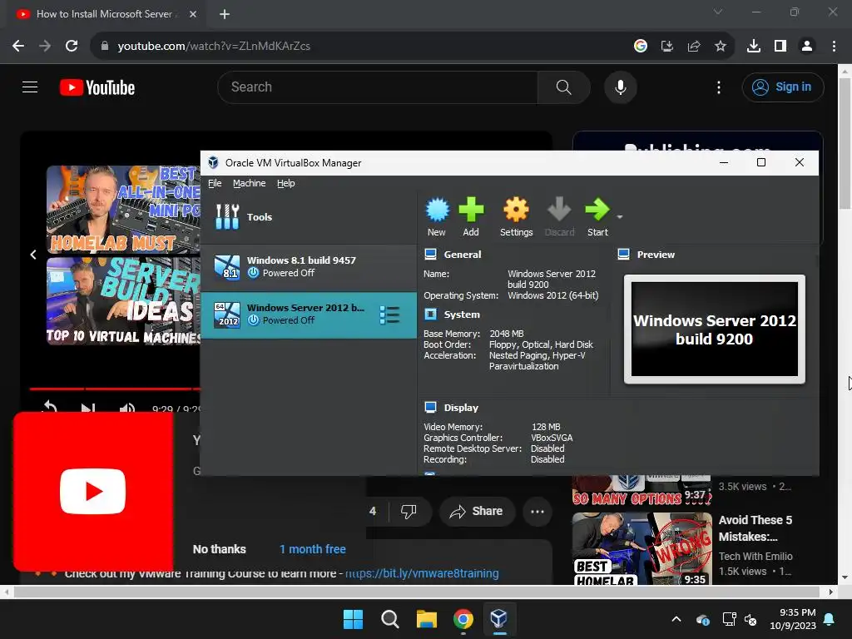
Task: Click Chrome back arrow
Action: coord(18,47)
